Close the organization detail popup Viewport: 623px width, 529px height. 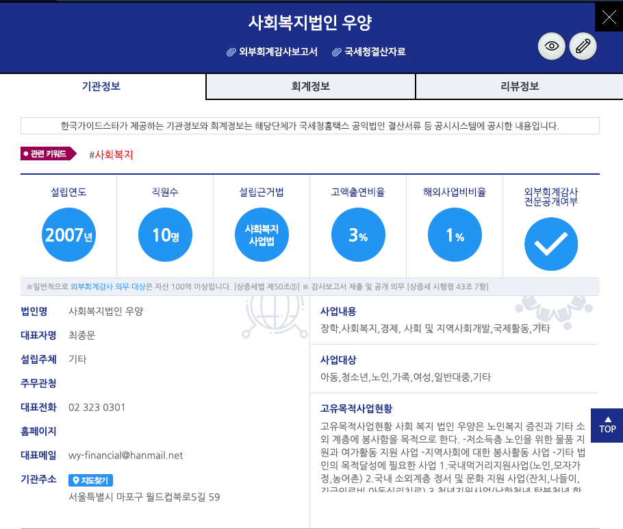[x=609, y=18]
